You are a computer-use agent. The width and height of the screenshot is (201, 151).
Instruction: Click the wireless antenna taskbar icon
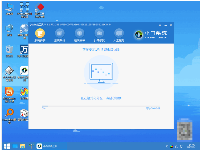click(x=31, y=146)
